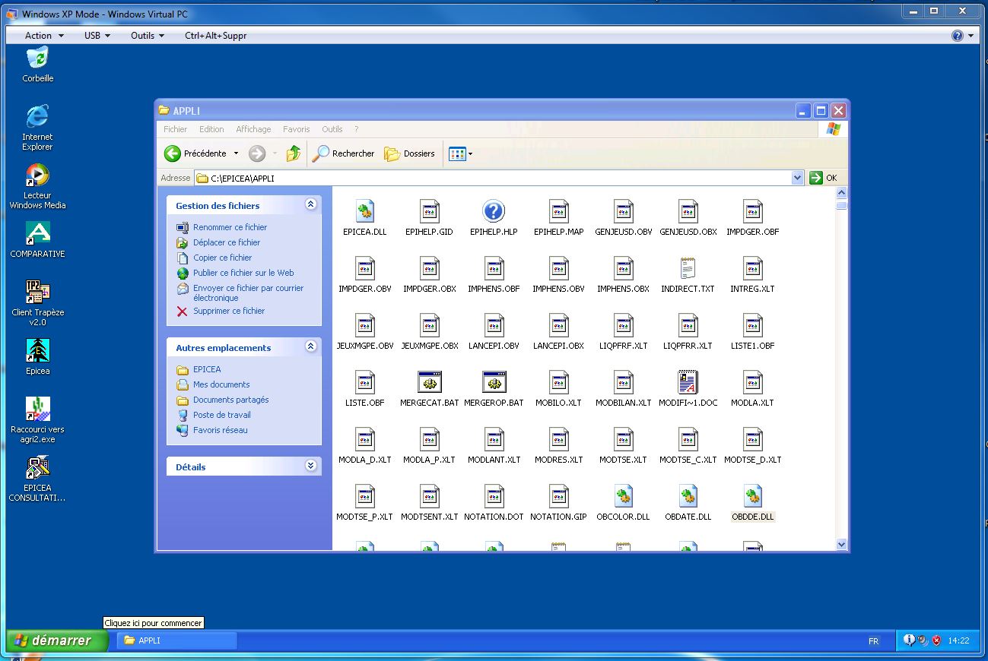Click Renommer ce fichier link
This screenshot has height=661, width=988.
pos(230,227)
